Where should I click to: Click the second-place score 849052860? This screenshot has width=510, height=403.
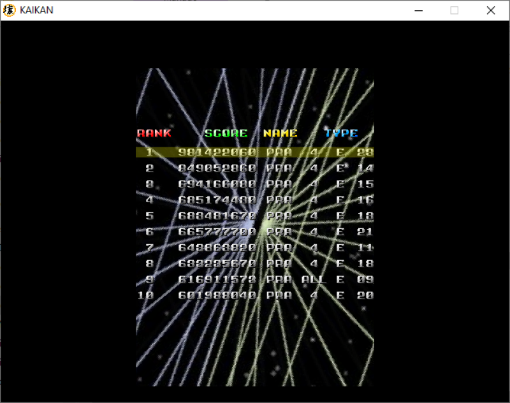[x=217, y=168]
